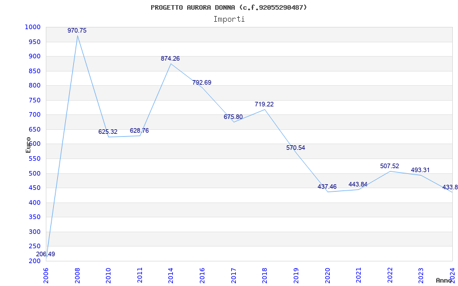Select the 570.54 data label
This screenshot has height=286, width=458.
click(x=295, y=148)
